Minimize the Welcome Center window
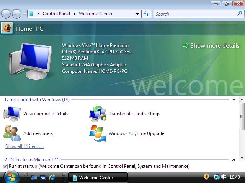The image size is (245, 183). point(216,3)
